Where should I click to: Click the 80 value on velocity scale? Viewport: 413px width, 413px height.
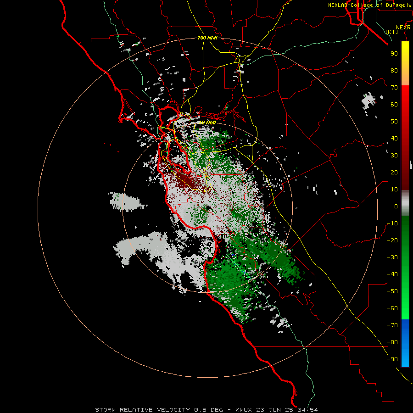tap(394, 71)
